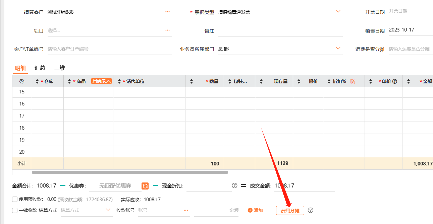Image resolution: width=433 pixels, height=224 pixels.
Task: Click the help icon next to 费用分摊
Action: pos(311,210)
